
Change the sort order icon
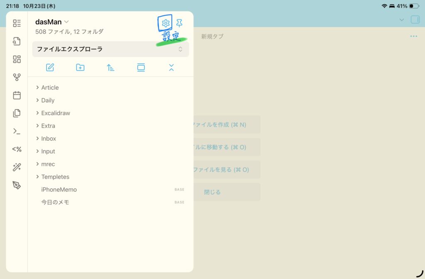coord(110,67)
